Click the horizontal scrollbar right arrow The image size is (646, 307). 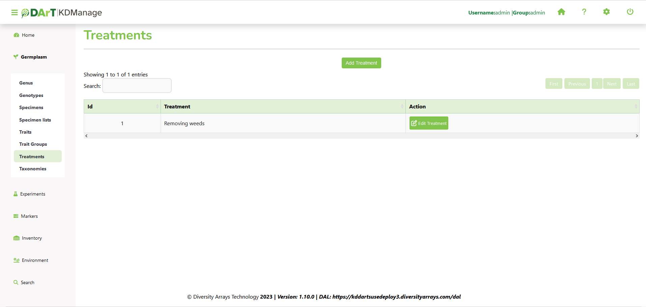click(x=637, y=136)
